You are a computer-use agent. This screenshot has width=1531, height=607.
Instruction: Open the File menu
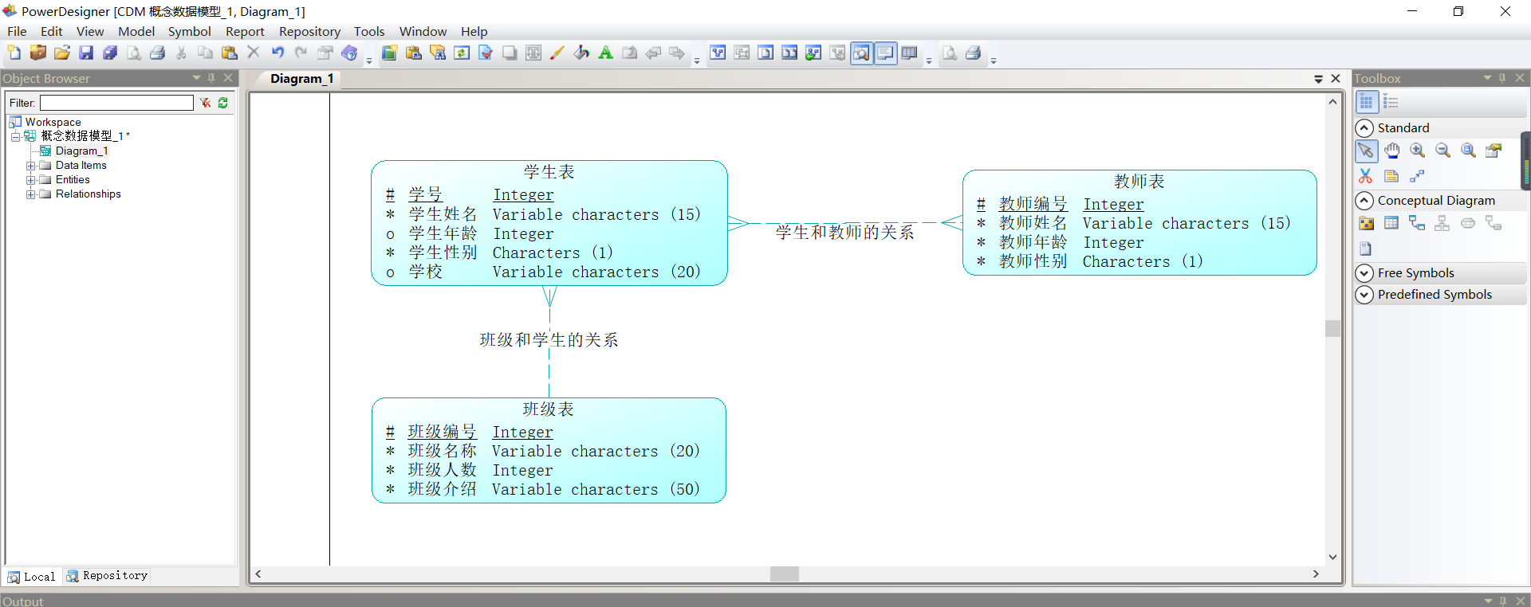point(17,31)
